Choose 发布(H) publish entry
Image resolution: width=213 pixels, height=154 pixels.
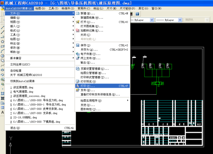pos(103,90)
